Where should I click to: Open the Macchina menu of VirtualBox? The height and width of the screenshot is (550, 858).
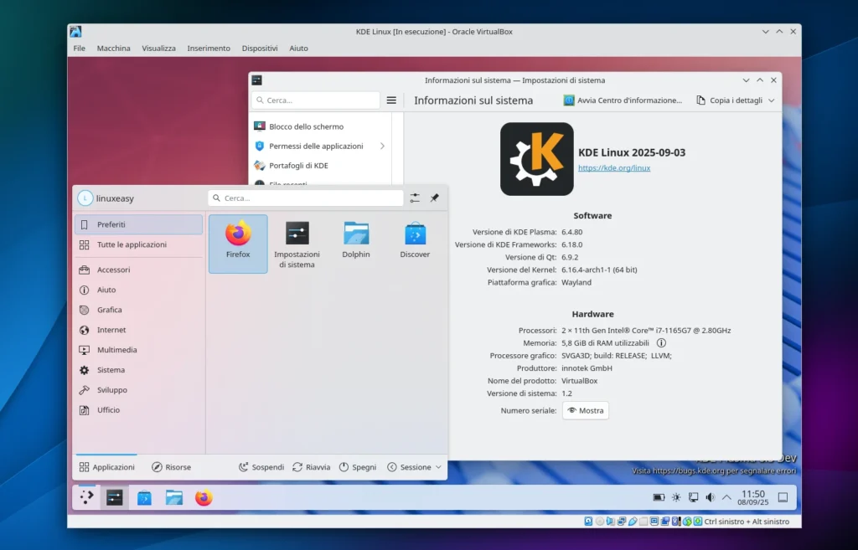coord(113,48)
